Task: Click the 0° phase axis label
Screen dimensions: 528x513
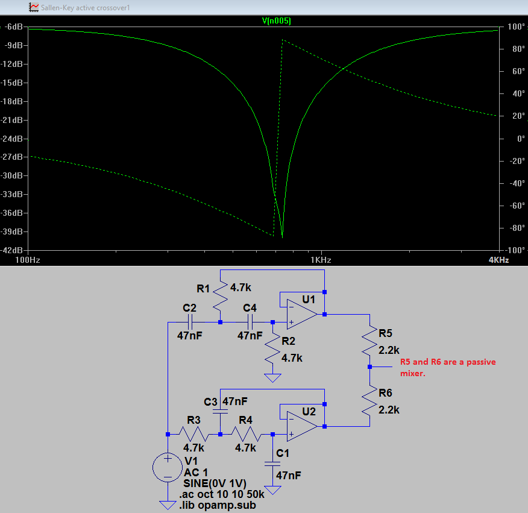Action: 521,139
